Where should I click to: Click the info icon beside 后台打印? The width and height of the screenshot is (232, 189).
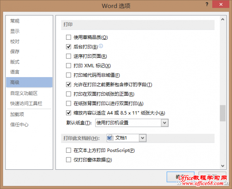point(101,46)
